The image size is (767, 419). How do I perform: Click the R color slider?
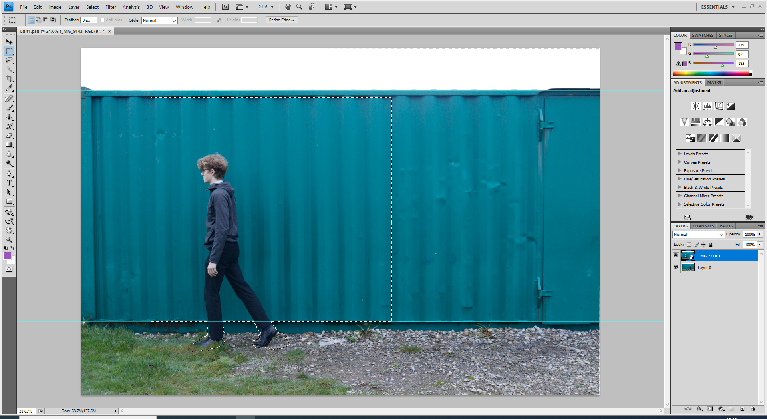713,44
